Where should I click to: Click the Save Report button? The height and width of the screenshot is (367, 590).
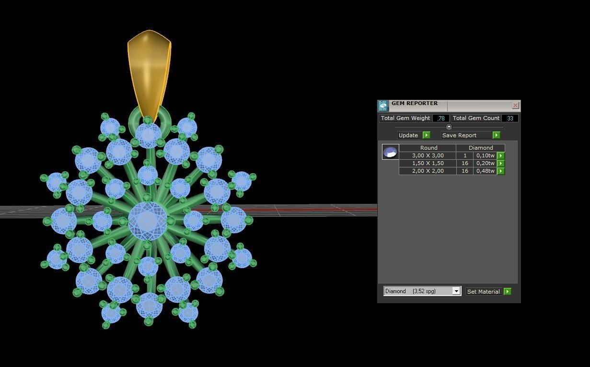click(x=467, y=135)
